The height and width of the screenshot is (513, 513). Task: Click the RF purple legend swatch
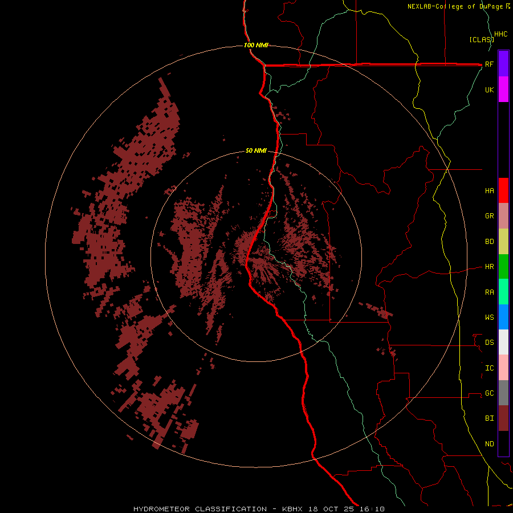503,64
